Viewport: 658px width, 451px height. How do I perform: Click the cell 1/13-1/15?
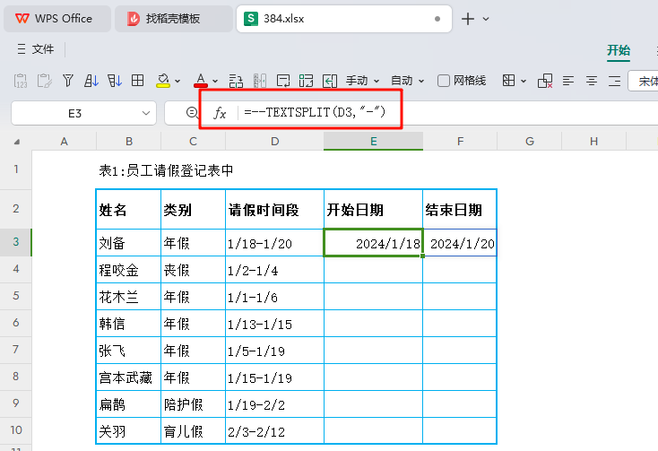click(275, 324)
